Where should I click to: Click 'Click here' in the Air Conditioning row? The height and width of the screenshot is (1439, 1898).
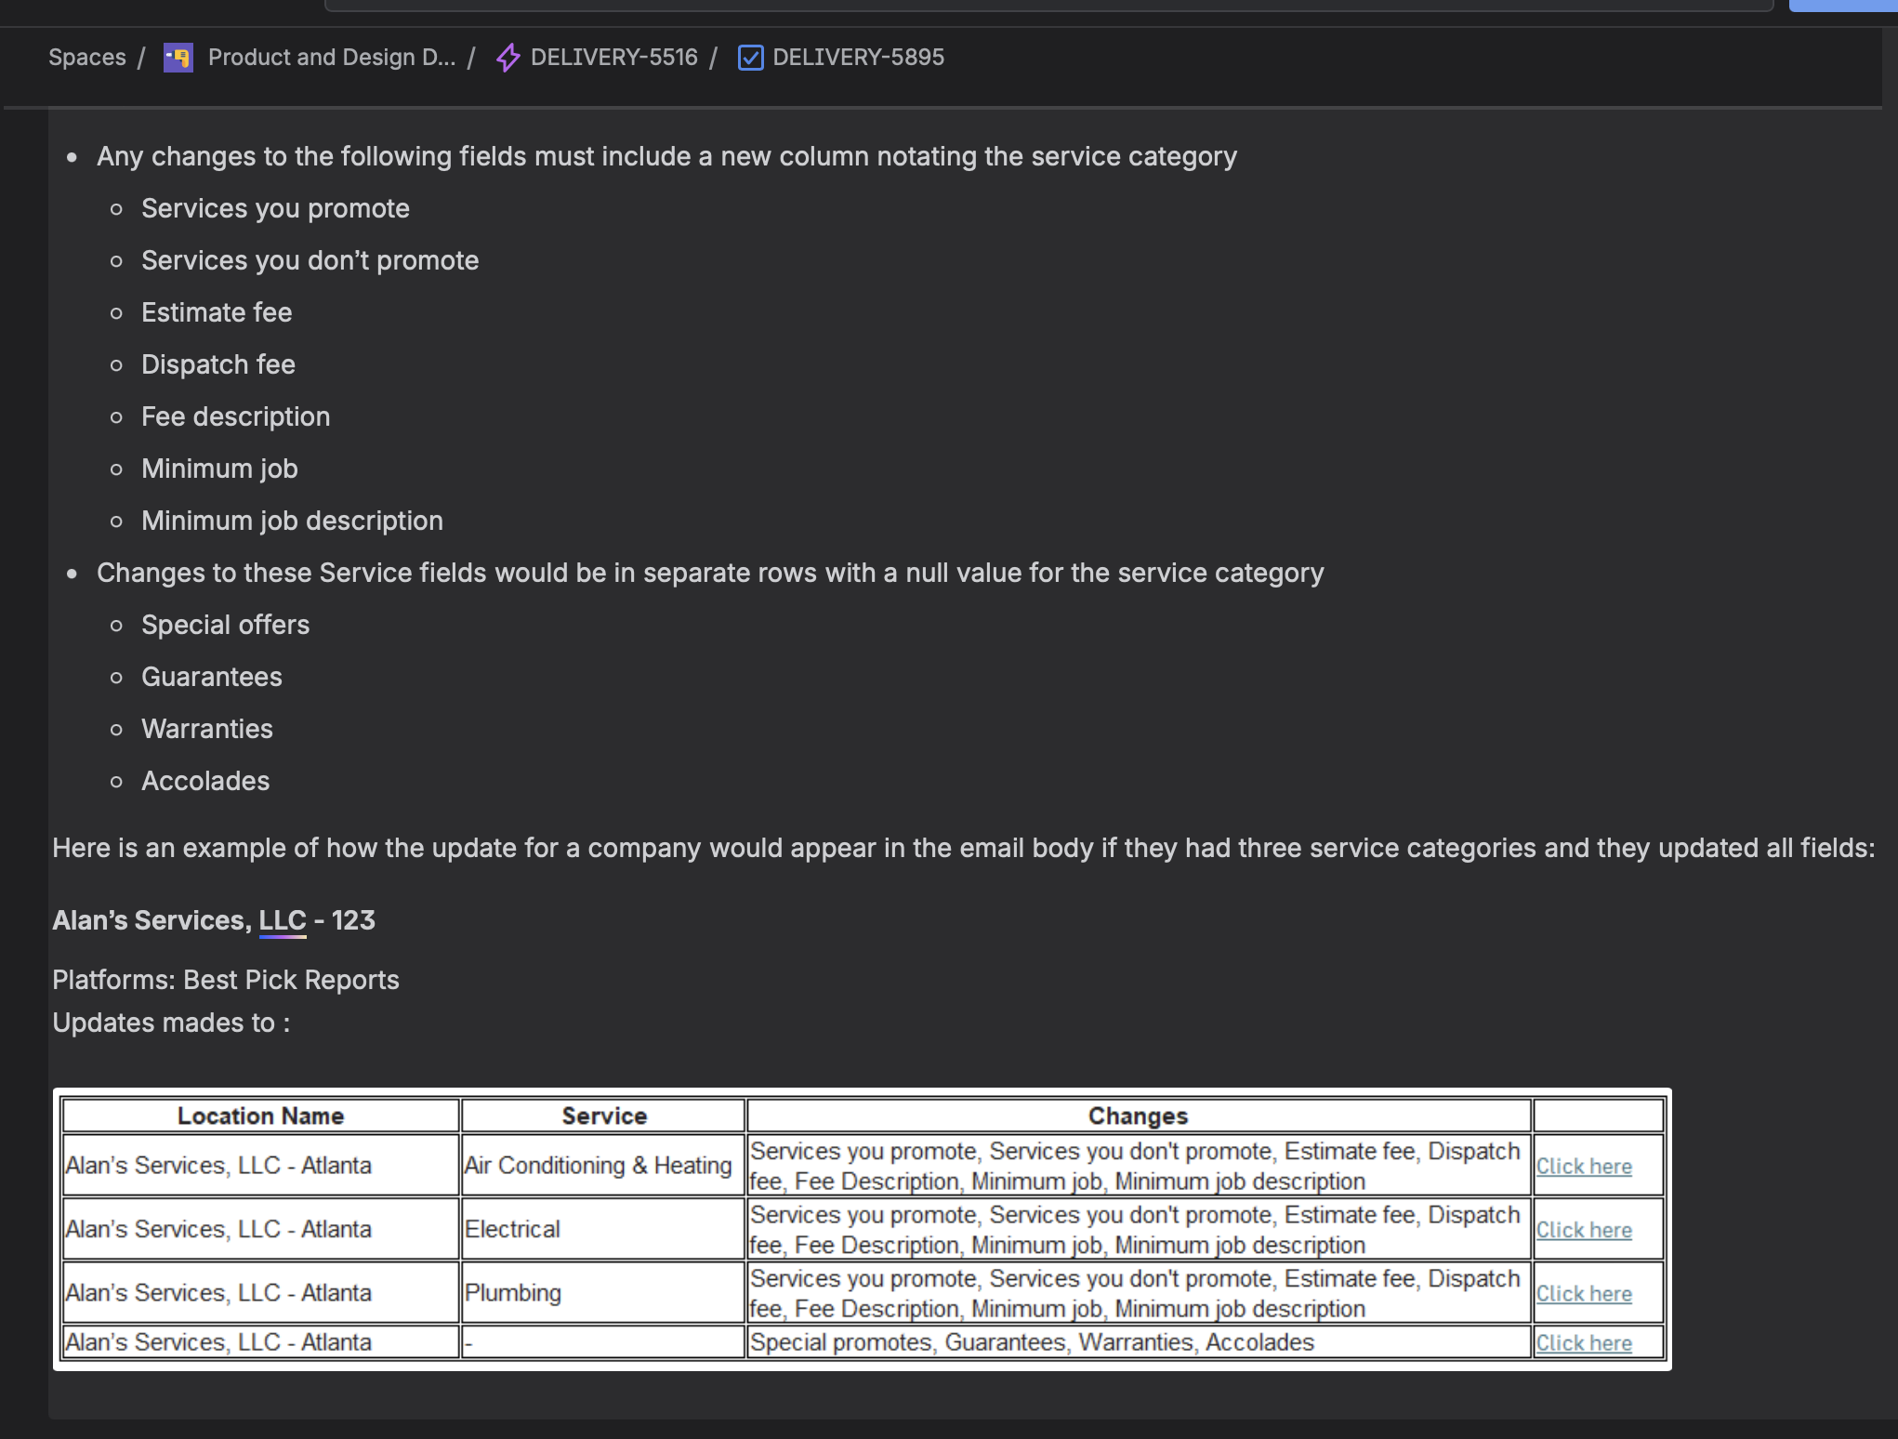pyautogui.click(x=1583, y=1167)
